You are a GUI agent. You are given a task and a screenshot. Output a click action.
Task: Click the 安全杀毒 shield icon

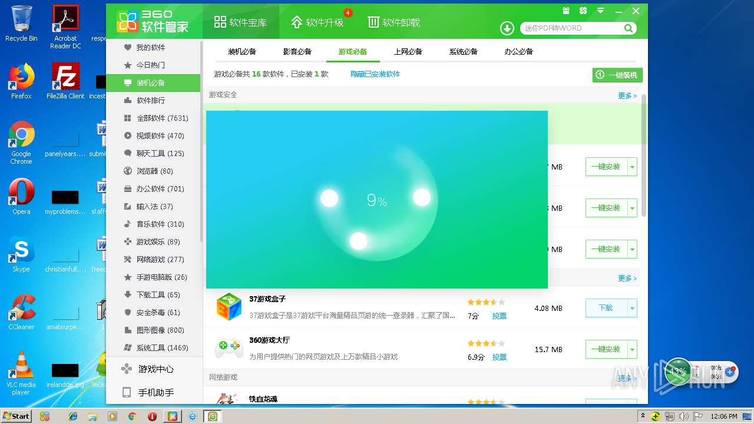[127, 312]
